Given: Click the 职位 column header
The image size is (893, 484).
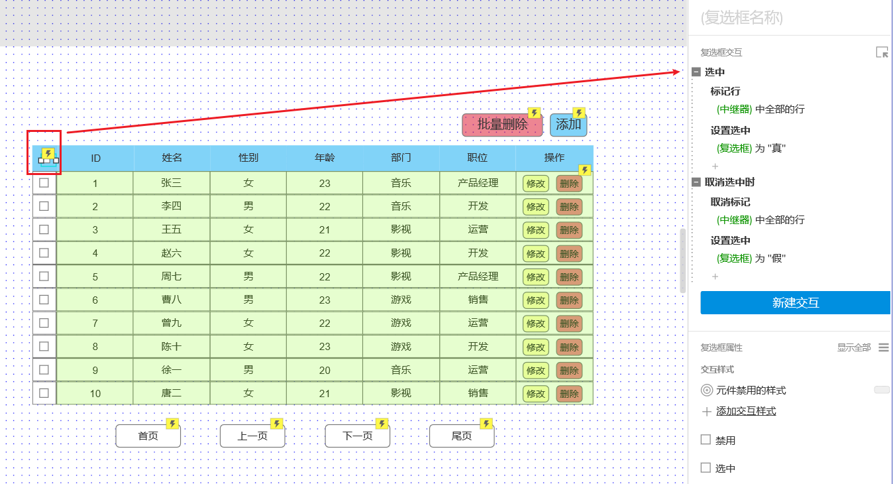Looking at the screenshot, I should point(477,158).
